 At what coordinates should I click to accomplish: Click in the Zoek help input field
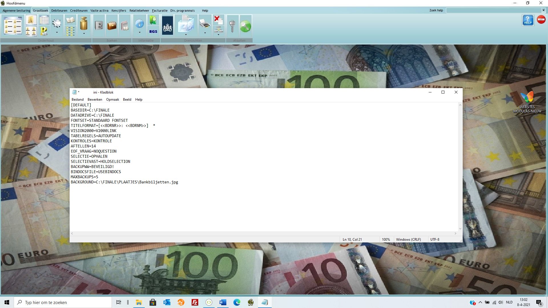point(493,10)
